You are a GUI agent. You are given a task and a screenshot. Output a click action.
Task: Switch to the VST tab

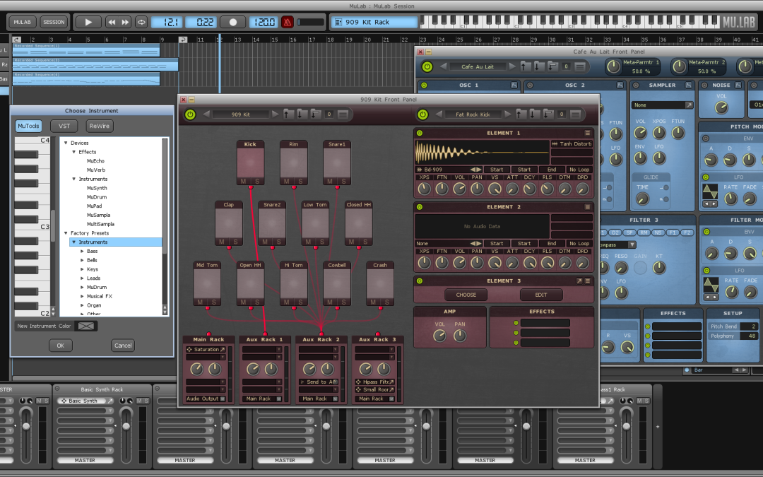point(64,126)
